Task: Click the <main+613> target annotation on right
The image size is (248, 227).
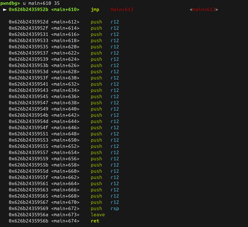Action: pyautogui.click(x=204, y=10)
